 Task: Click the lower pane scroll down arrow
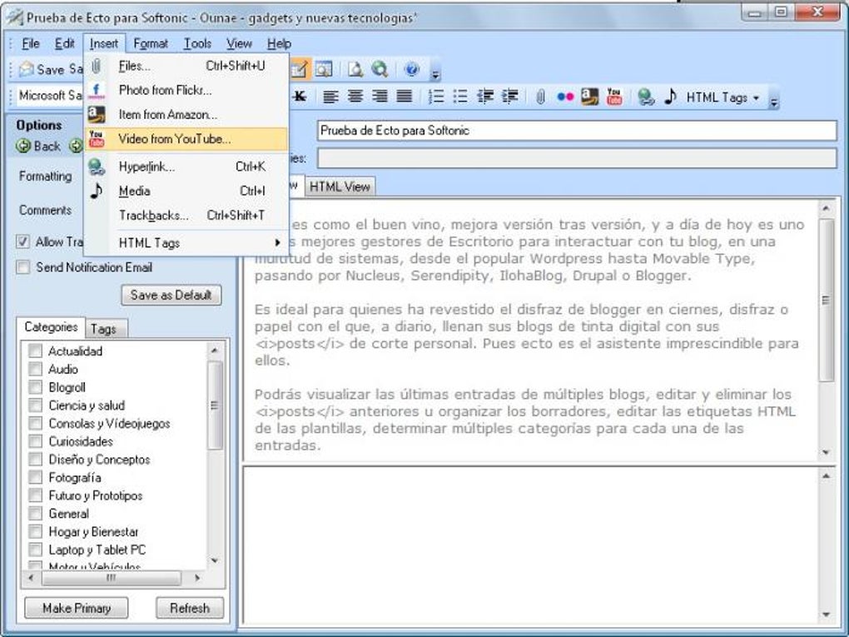point(827,615)
